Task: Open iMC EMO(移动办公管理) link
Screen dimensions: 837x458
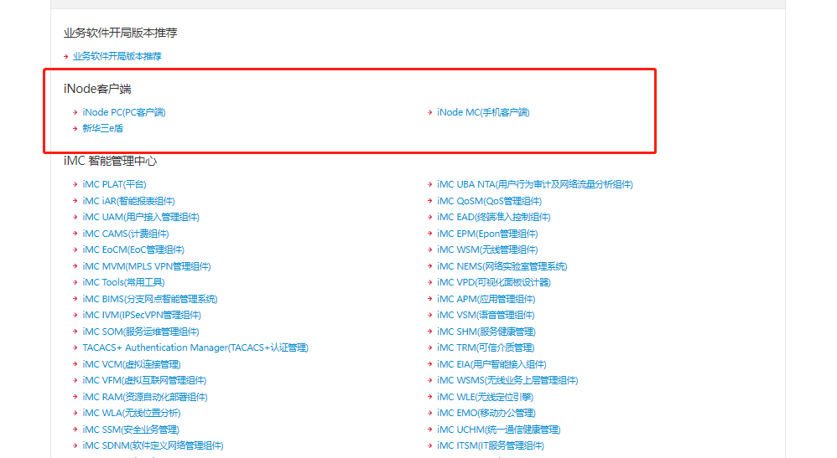Action: pyautogui.click(x=486, y=413)
